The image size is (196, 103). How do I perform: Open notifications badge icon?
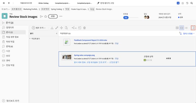pyautogui.click(x=178, y=3)
